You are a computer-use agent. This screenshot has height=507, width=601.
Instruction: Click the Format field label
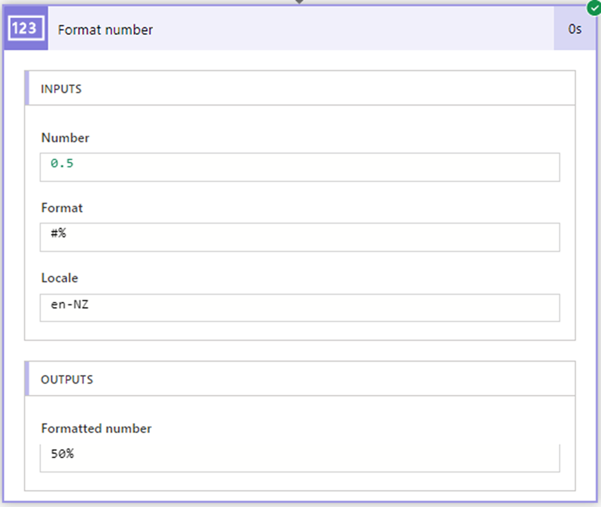[62, 208]
